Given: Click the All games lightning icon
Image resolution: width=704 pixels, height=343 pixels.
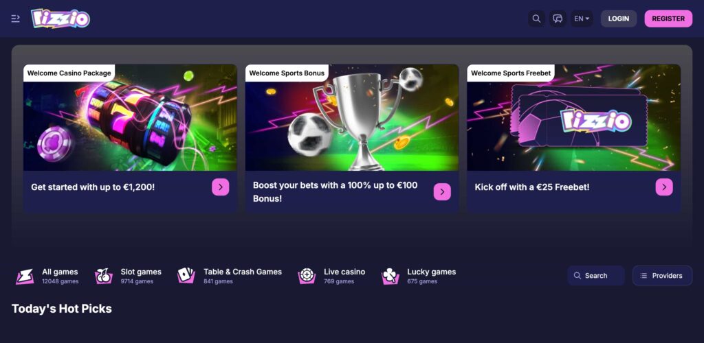Looking at the screenshot, I should point(25,276).
